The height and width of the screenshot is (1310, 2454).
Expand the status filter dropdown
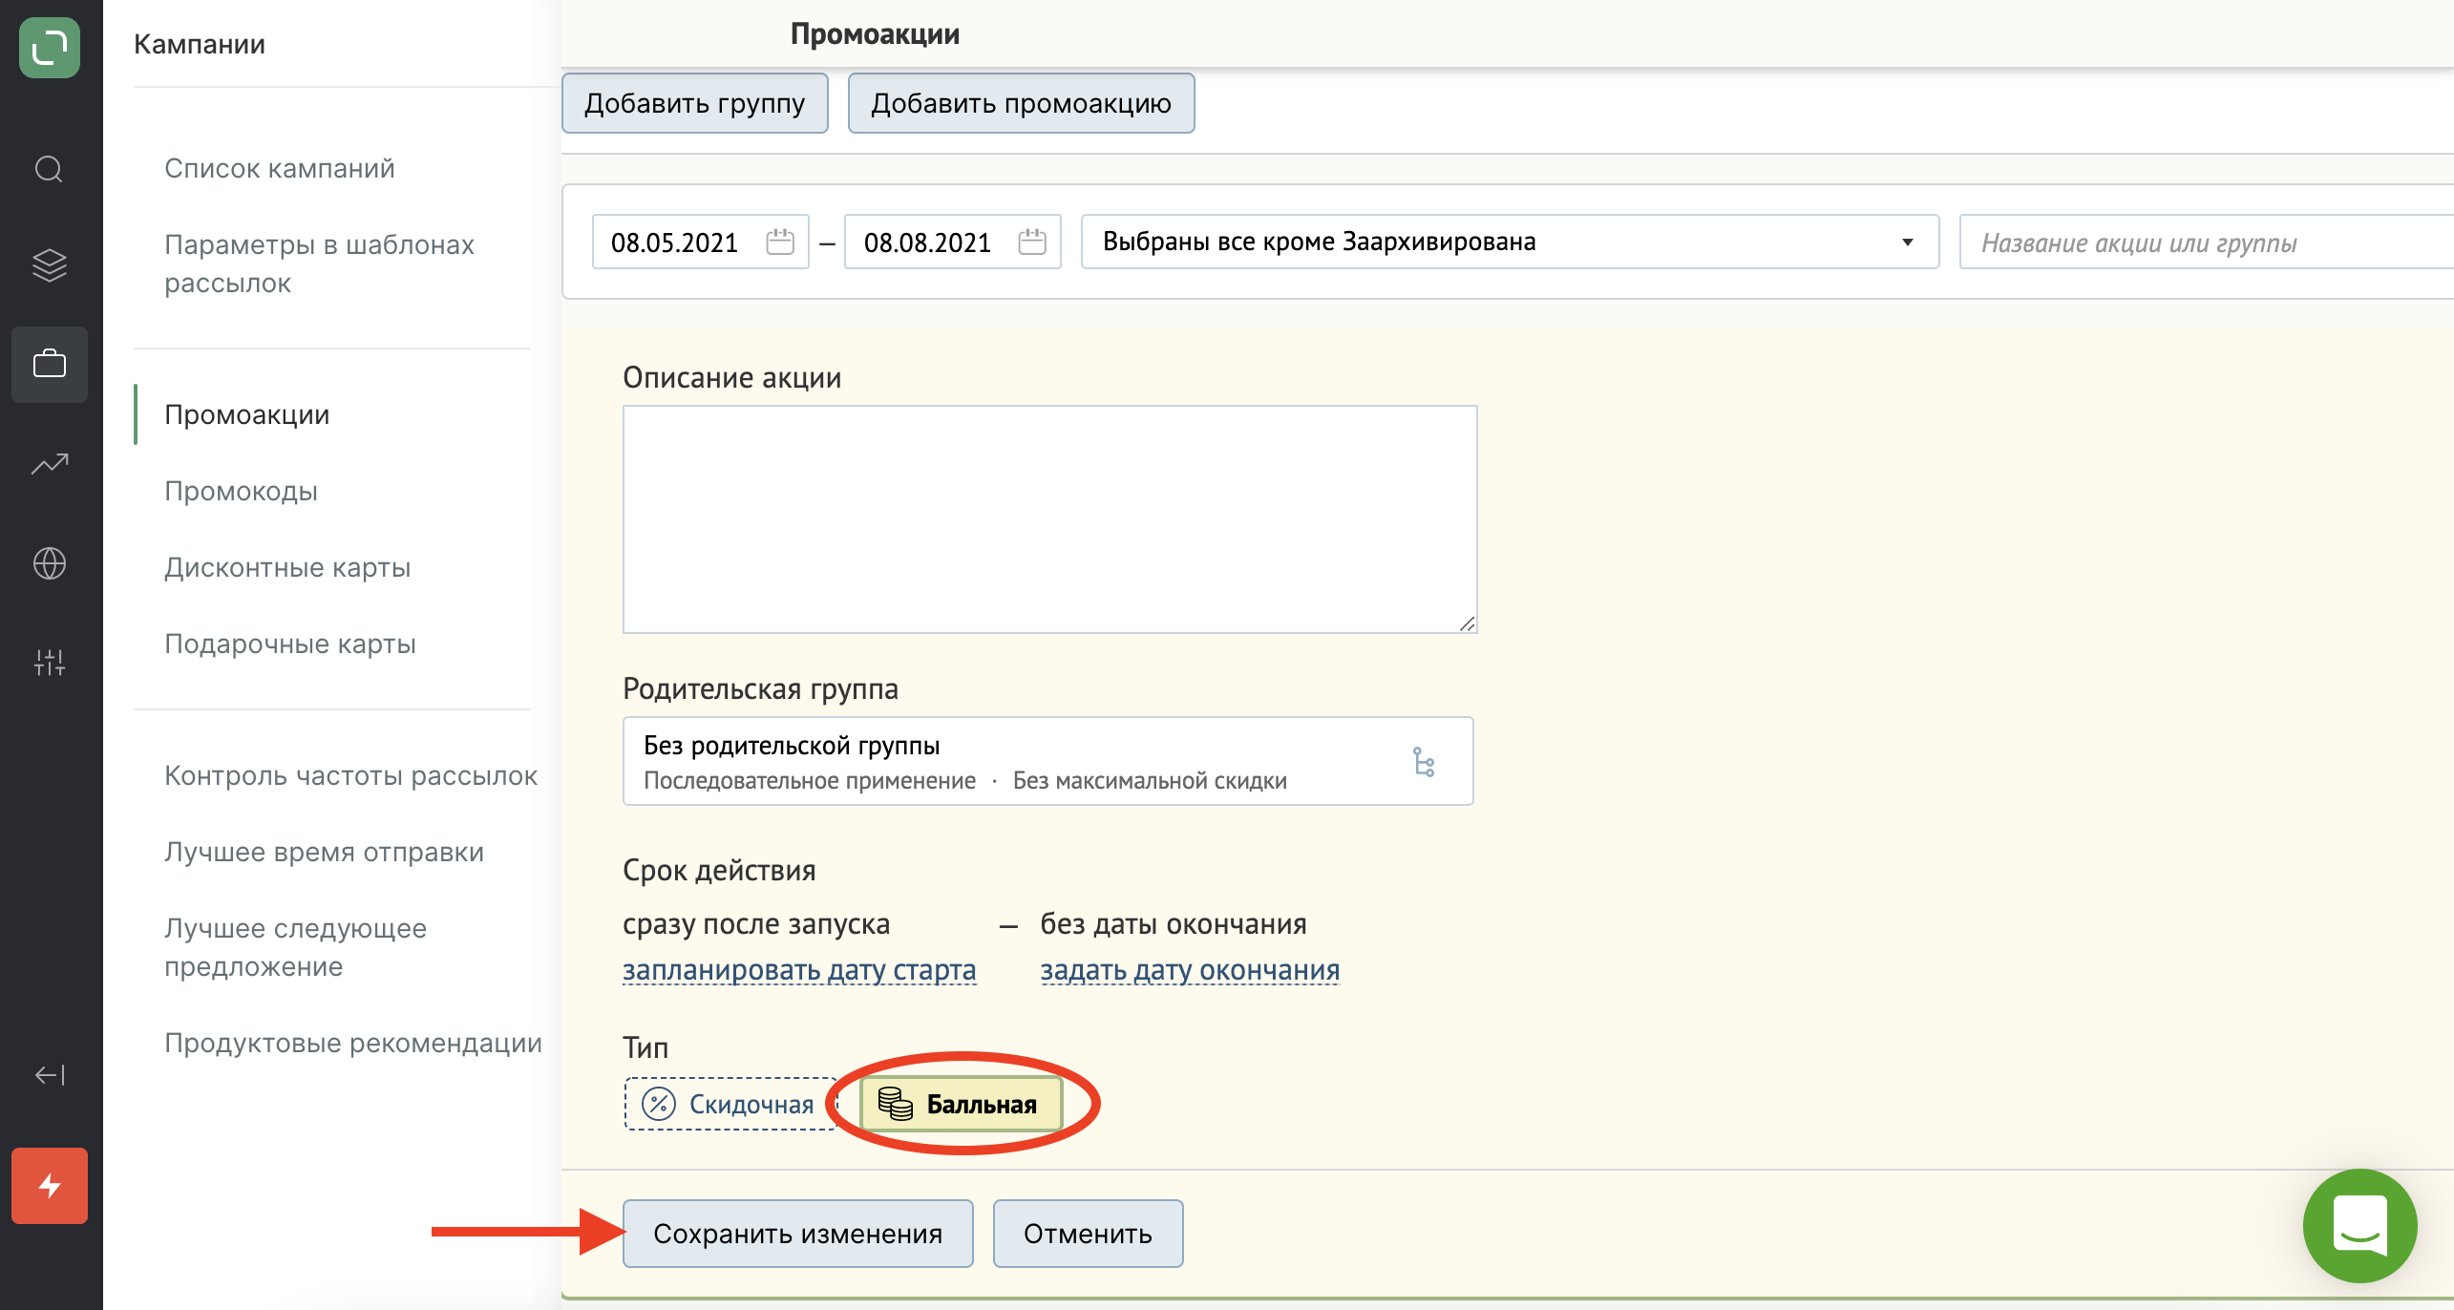(x=1510, y=242)
